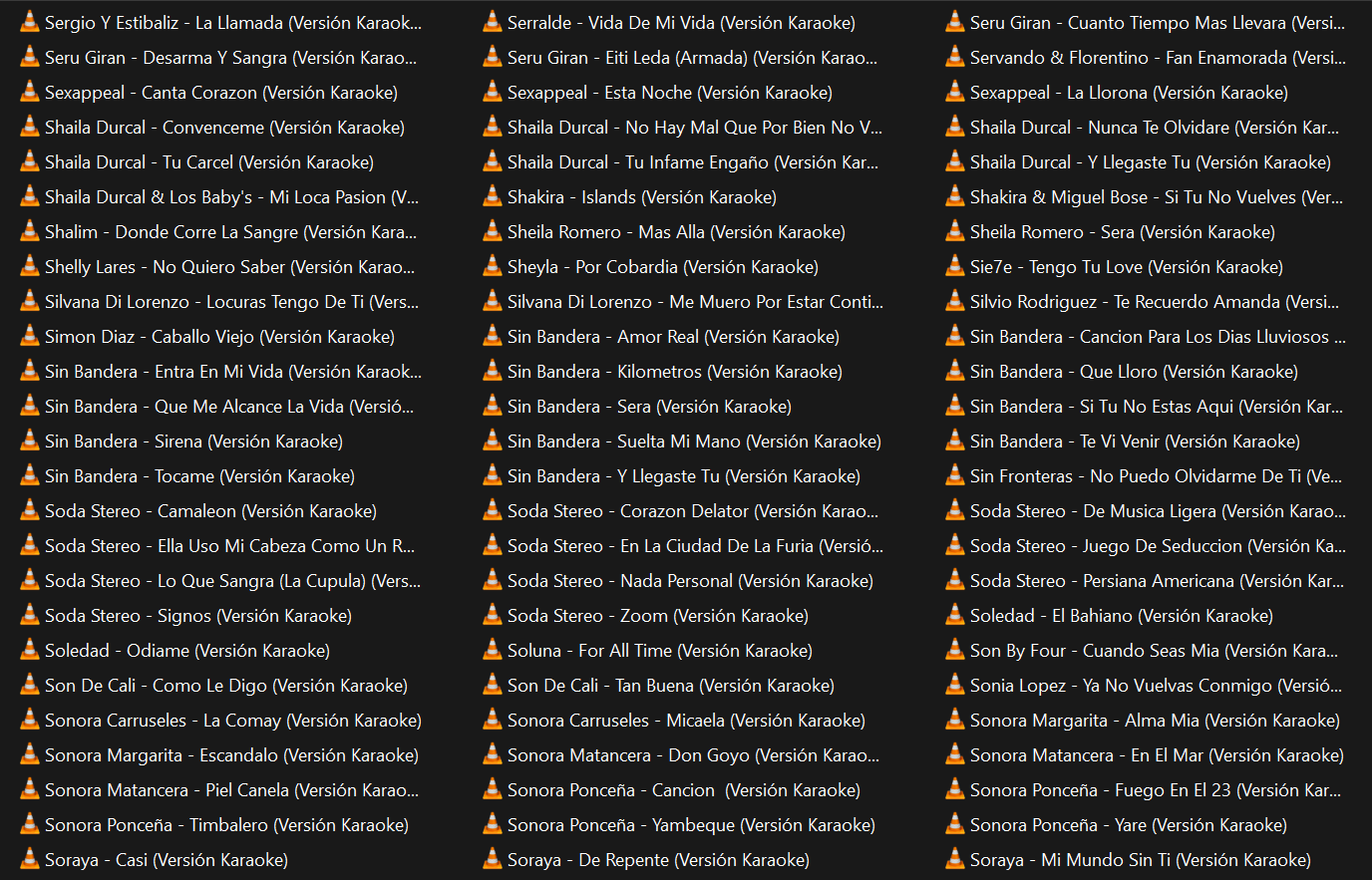The image size is (1372, 880).
Task: Select Son By Four - Cuando Seas Mia file
Action: click(x=1154, y=651)
